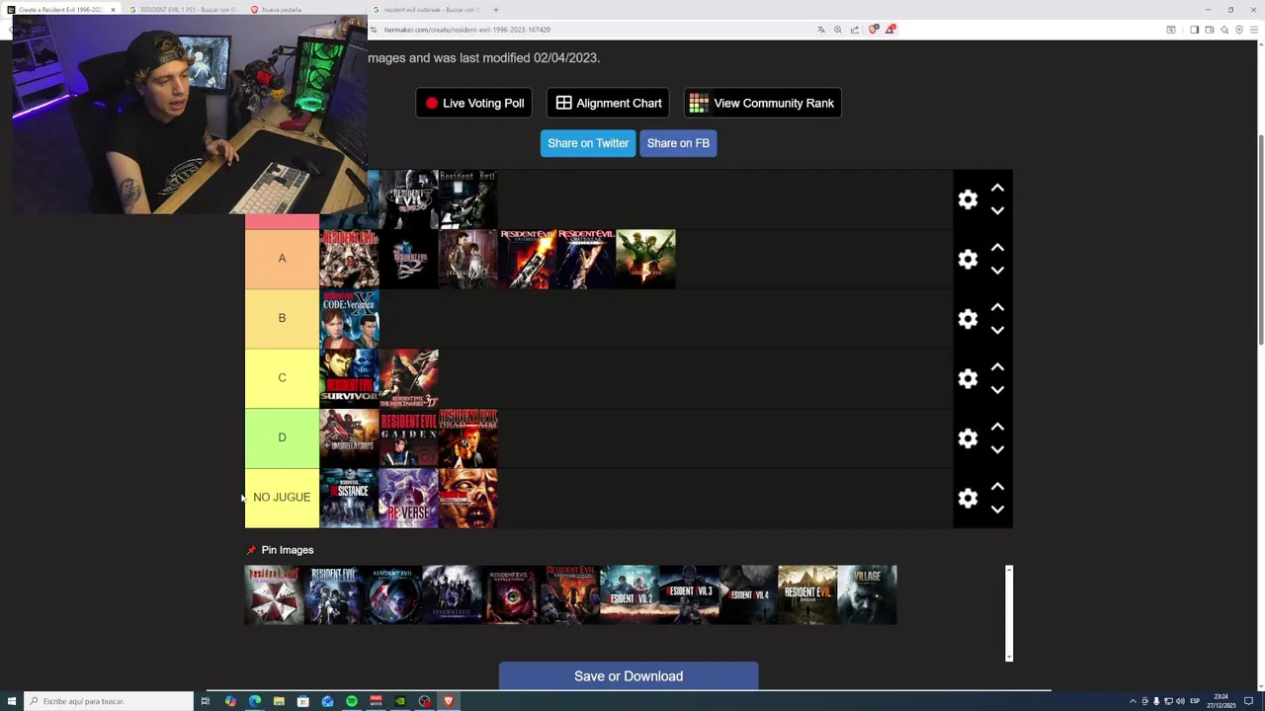Select Resident Evil Dead Aim cover in tier D
Viewport: 1265px width, 711px height.
(467, 438)
